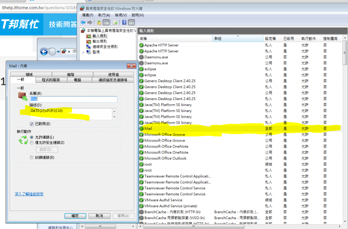Open 執行(A) menu
This screenshot has height=229, width=348.
coord(104,15)
